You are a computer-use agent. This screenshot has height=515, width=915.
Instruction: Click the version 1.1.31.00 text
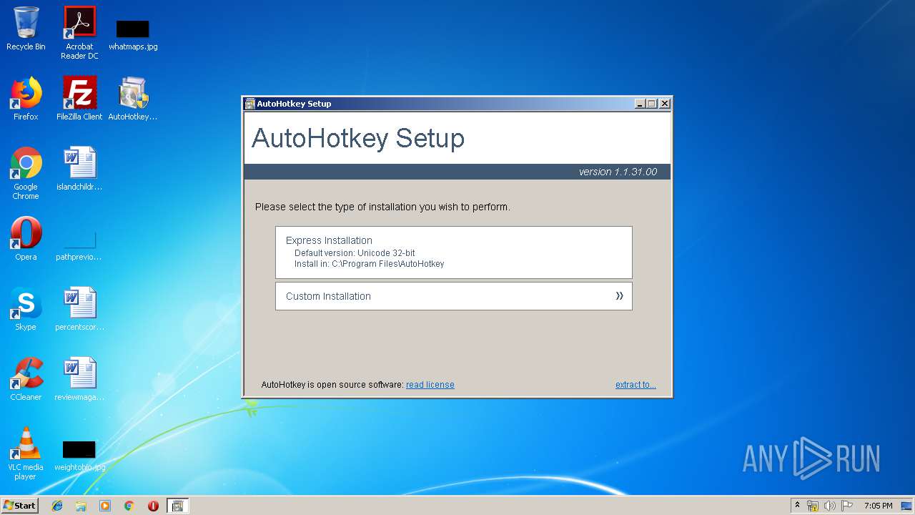(618, 172)
